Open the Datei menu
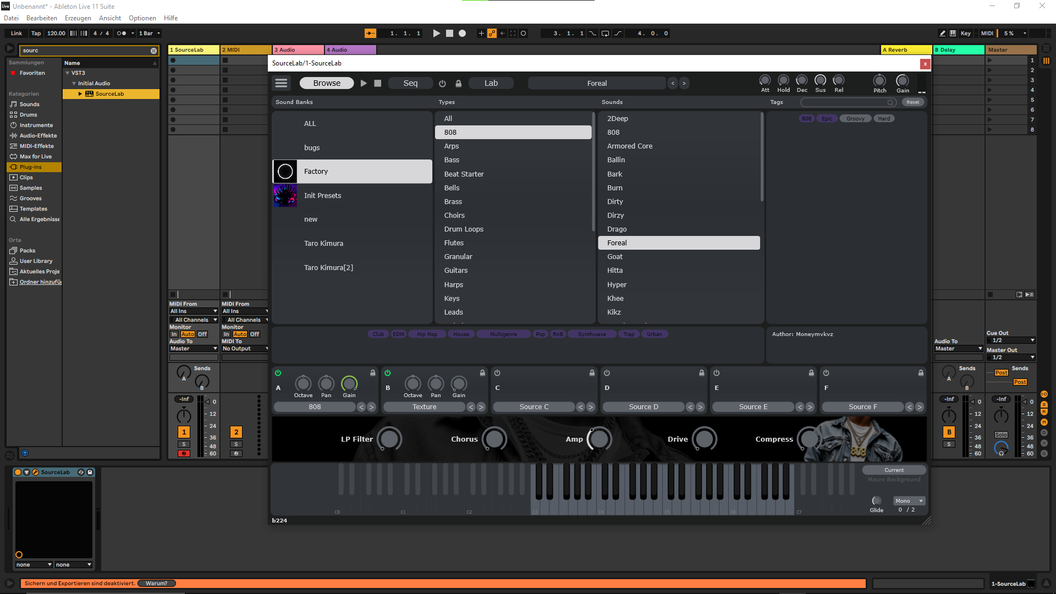 (11, 18)
